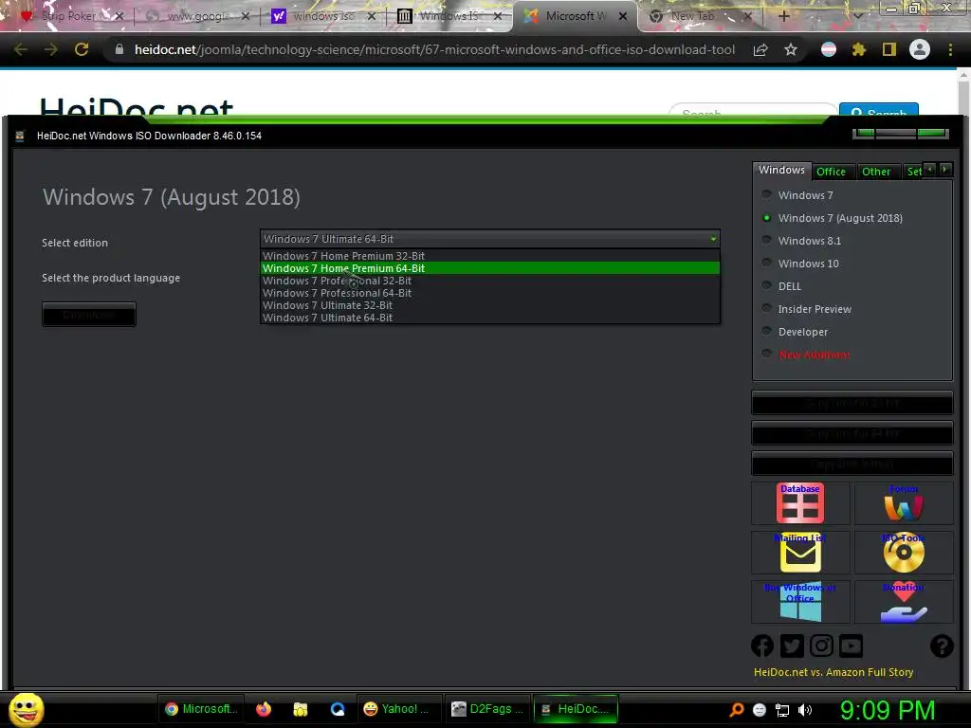Switch to the www.google browser tab

tap(197, 16)
